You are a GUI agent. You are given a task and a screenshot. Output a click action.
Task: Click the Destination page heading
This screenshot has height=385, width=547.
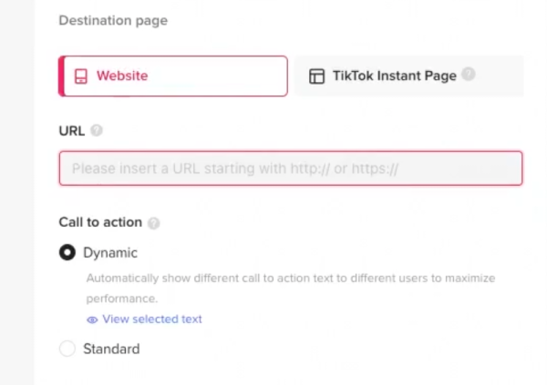113,21
